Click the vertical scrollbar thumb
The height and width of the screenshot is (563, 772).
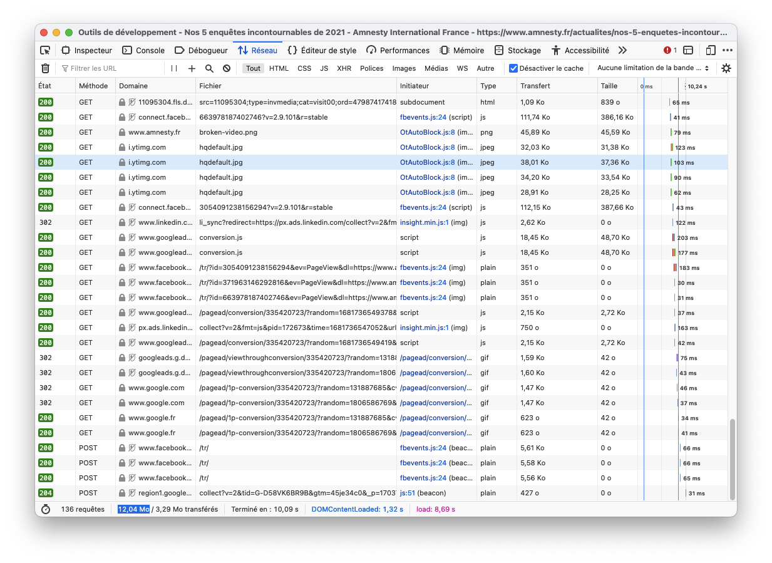tap(732, 458)
